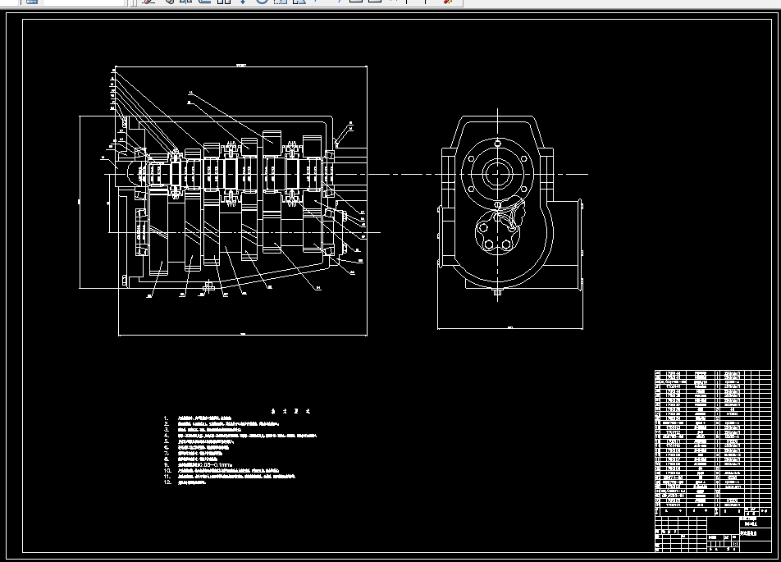Viewport: 781px width, 562px height.
Task: Select the width dimension below the end view
Action: click(x=510, y=328)
